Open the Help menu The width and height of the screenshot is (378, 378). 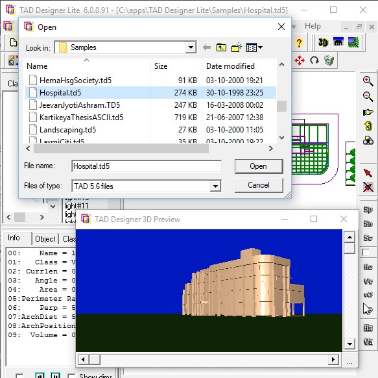[313, 26]
